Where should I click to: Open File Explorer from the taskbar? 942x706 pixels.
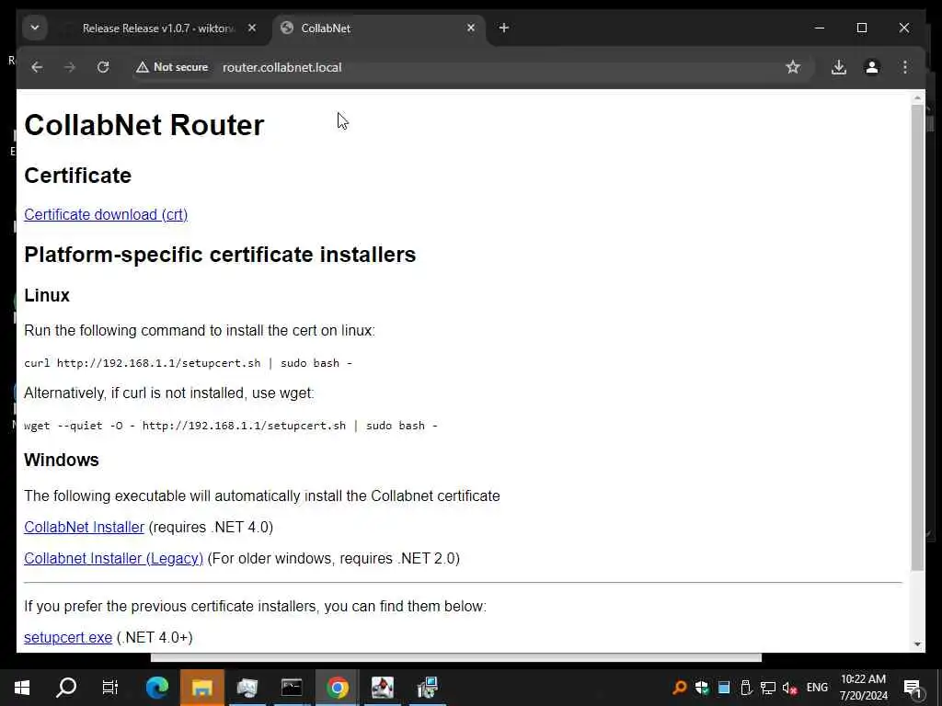pos(202,688)
